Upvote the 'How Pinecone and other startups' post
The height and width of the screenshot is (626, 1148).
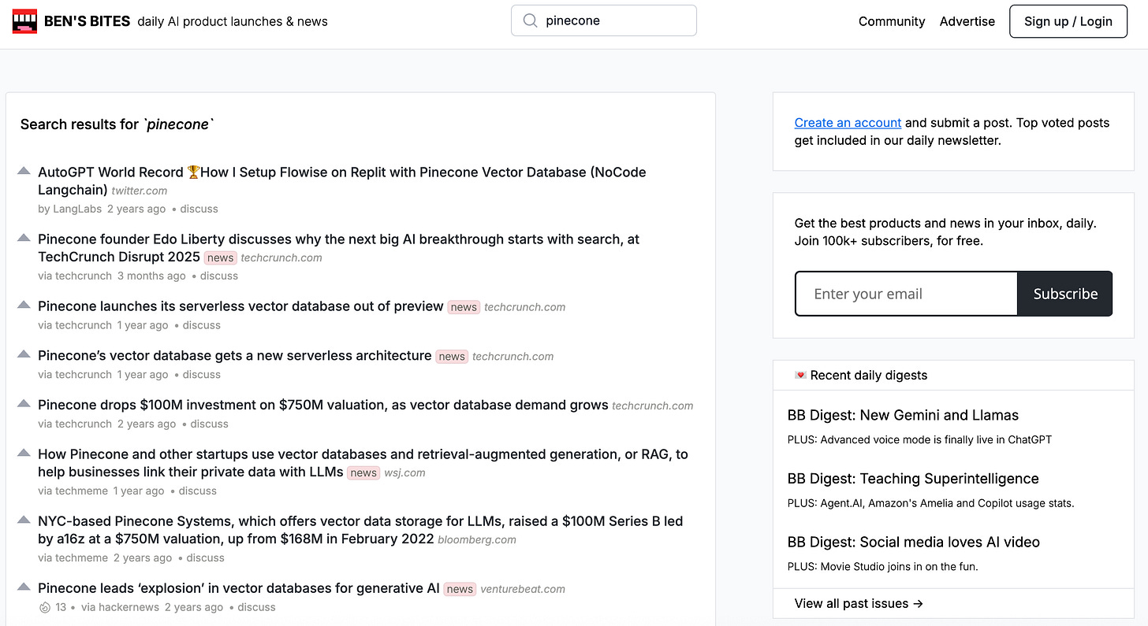[24, 453]
